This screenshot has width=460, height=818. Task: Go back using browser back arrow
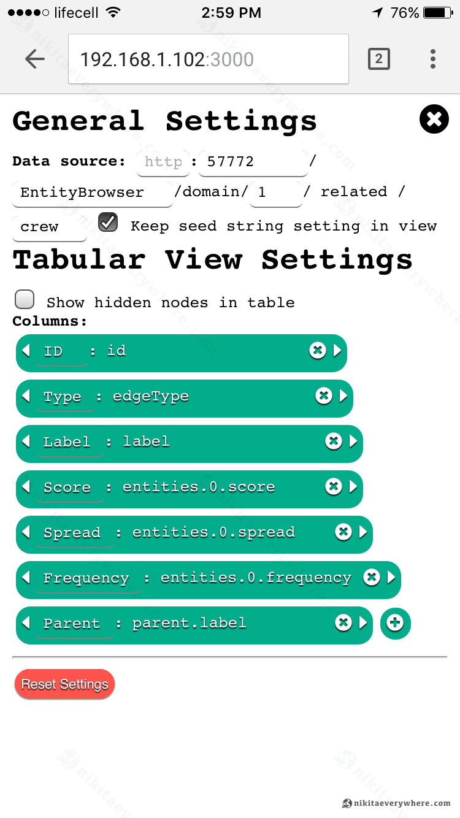click(x=35, y=59)
